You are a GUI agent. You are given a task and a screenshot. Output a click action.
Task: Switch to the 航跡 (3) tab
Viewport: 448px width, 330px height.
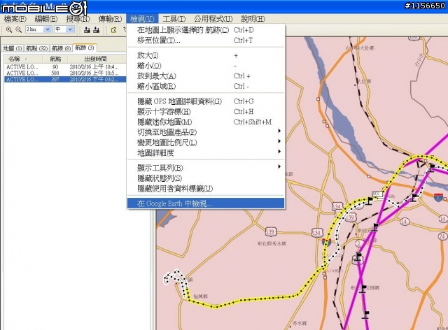pyautogui.click(x=85, y=48)
